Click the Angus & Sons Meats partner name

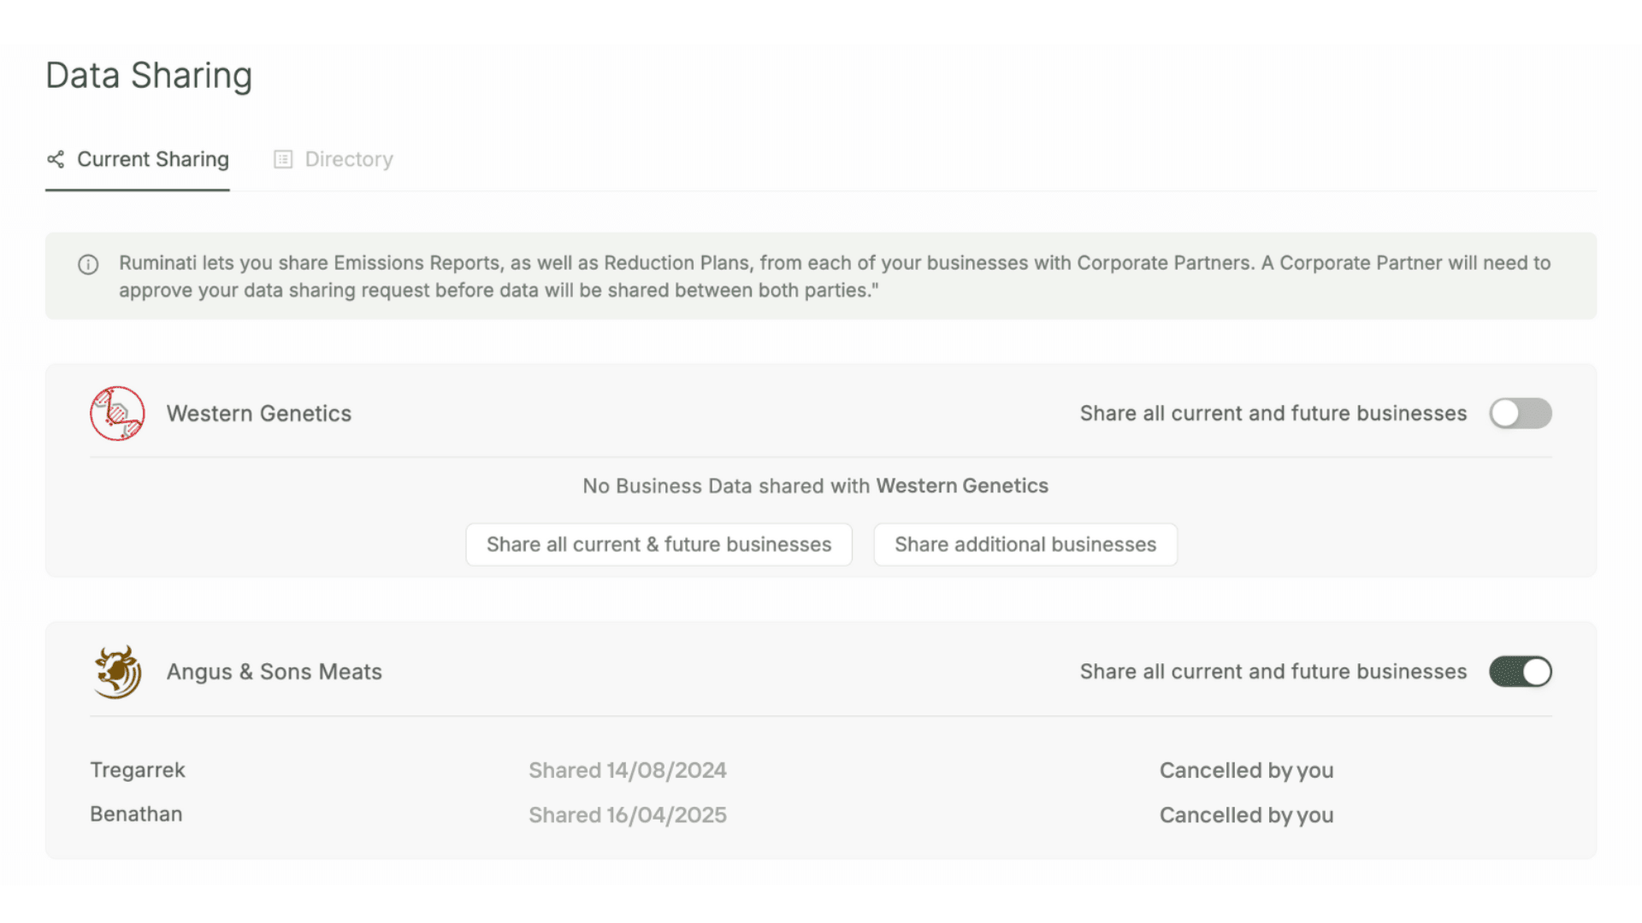[274, 672]
